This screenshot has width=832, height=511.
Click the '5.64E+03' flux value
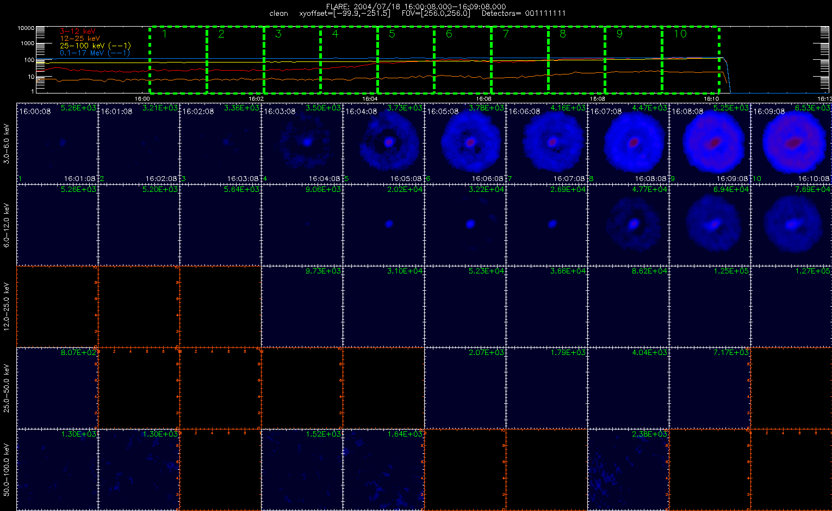(242, 189)
